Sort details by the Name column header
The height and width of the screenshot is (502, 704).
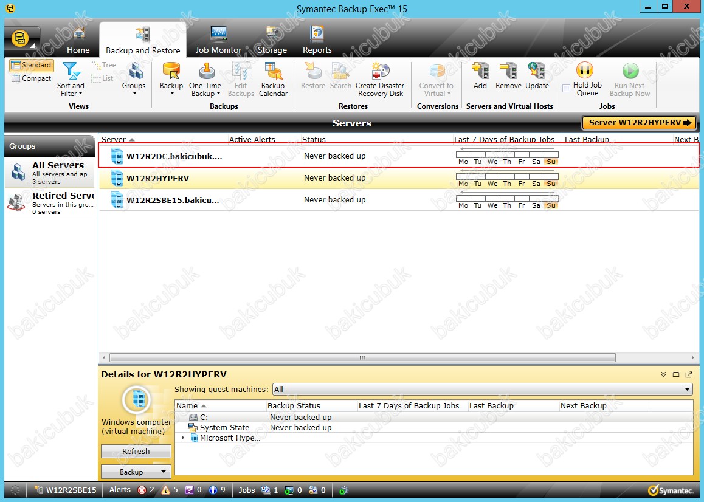[220, 406]
